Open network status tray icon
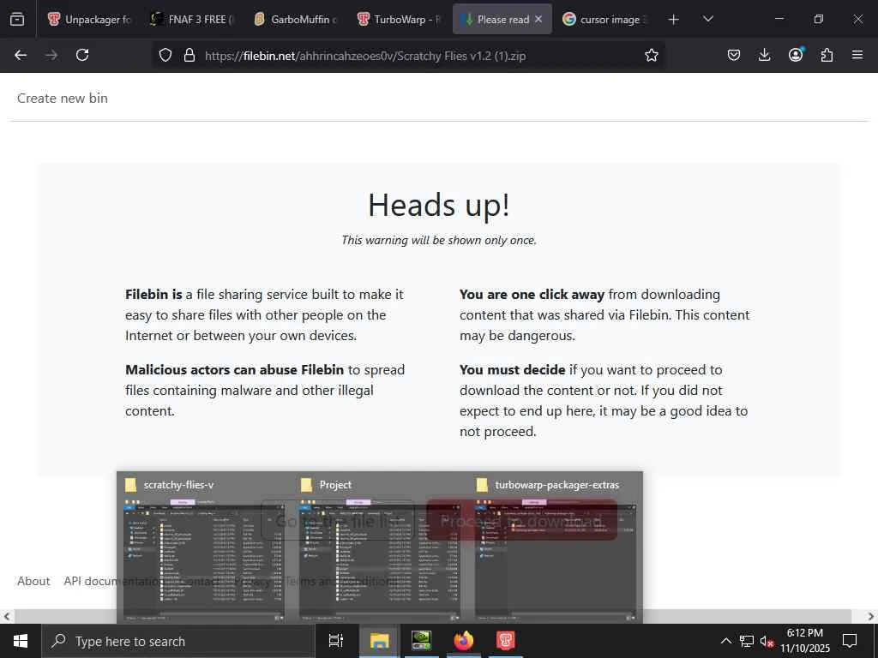 point(747,641)
